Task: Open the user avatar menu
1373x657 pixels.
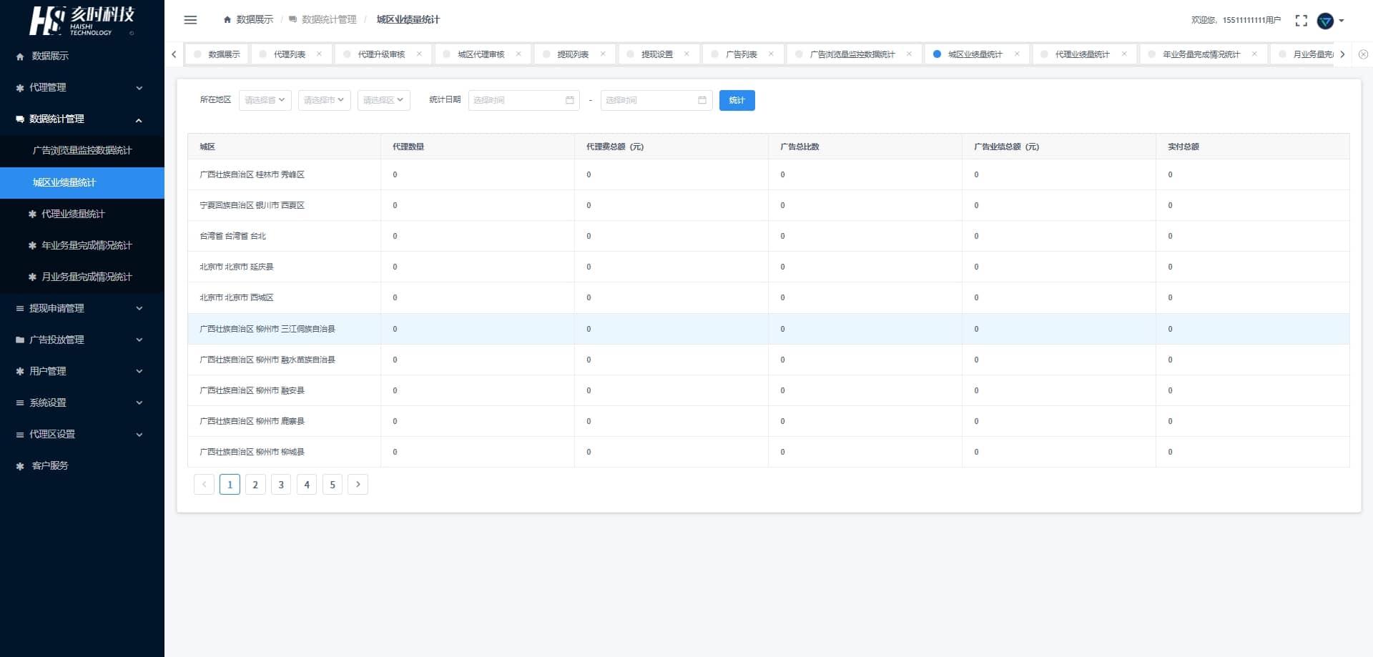Action: [1330, 21]
